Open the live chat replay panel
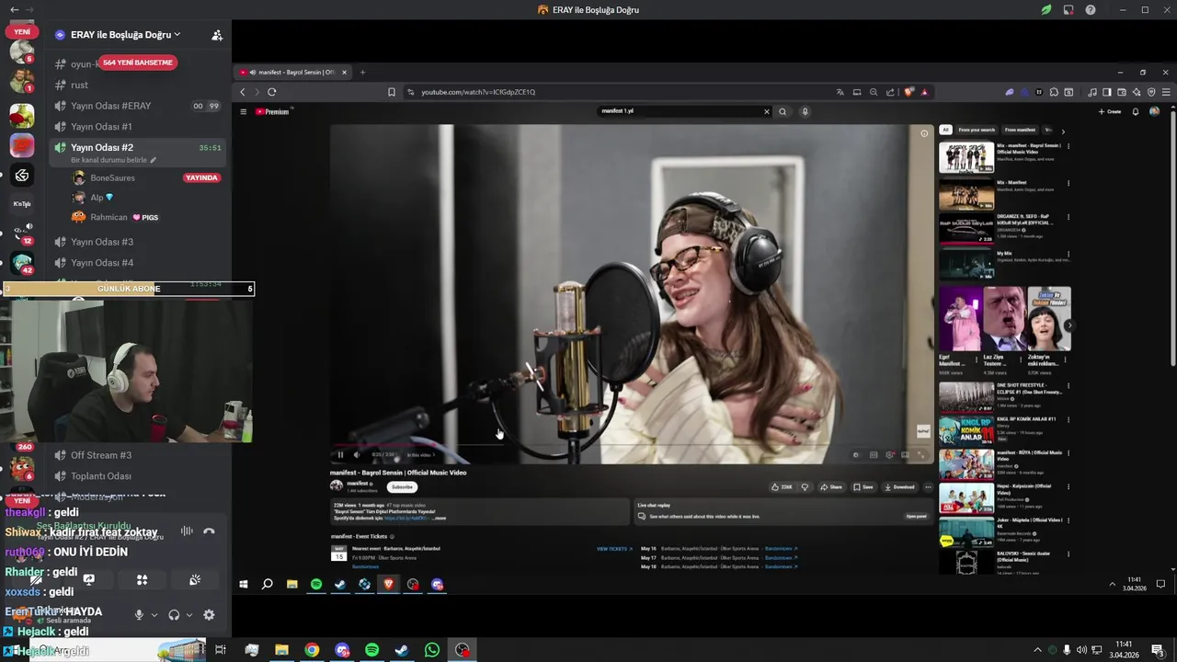1177x662 pixels. point(916,517)
